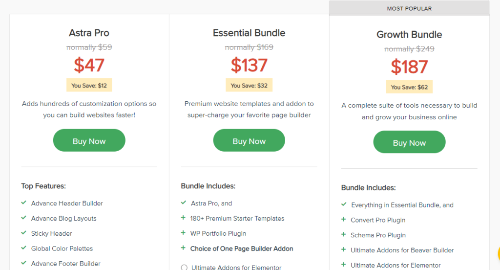Click the Most Popular banner tab

[409, 8]
